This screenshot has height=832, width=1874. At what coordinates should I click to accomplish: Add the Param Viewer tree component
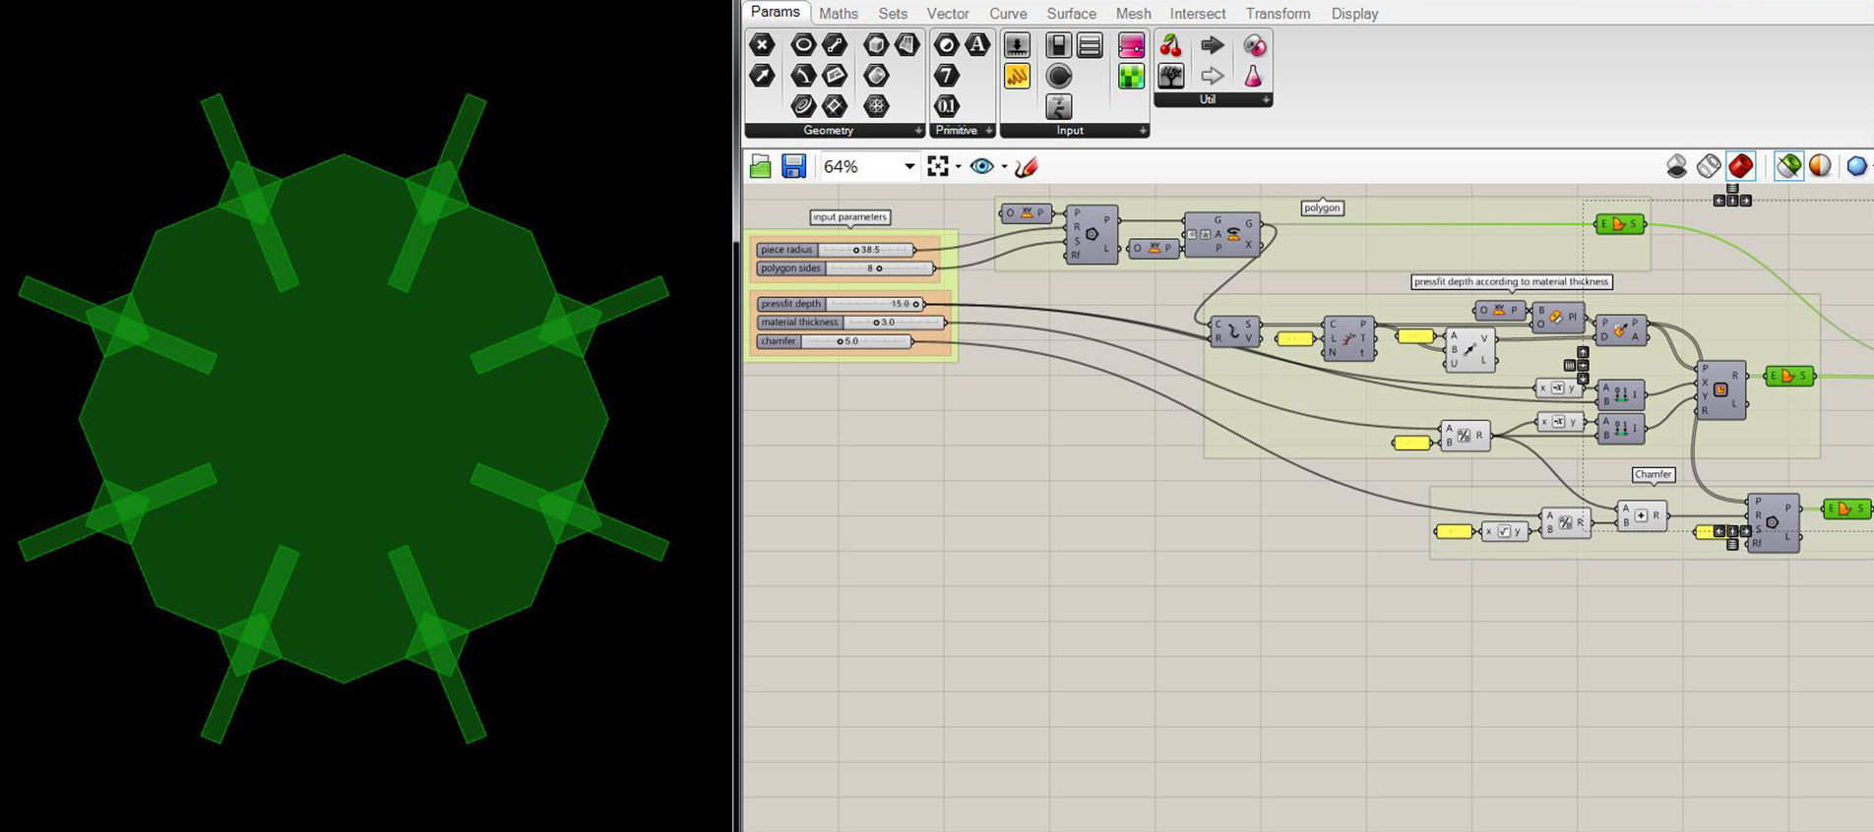coord(1170,76)
